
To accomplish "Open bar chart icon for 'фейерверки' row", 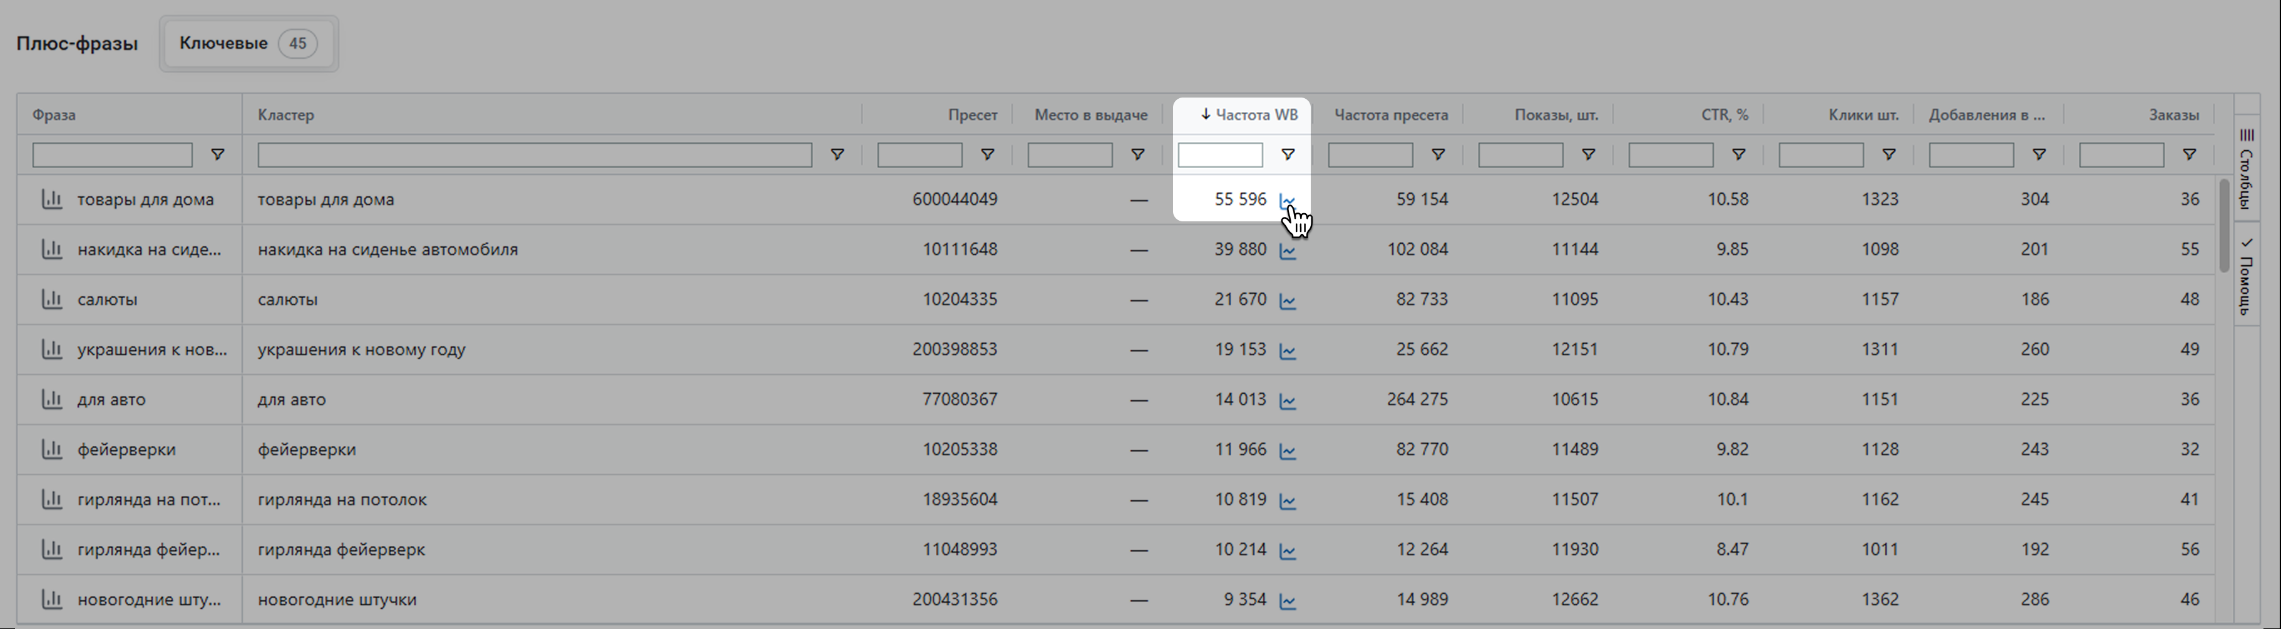I will (52, 450).
